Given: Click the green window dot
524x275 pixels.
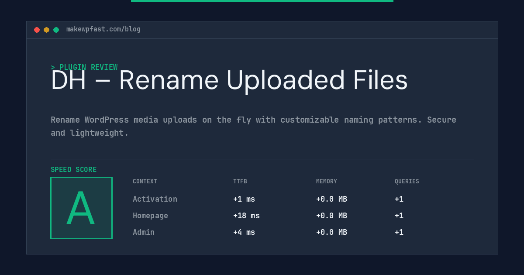Looking at the screenshot, I should click(x=56, y=30).
